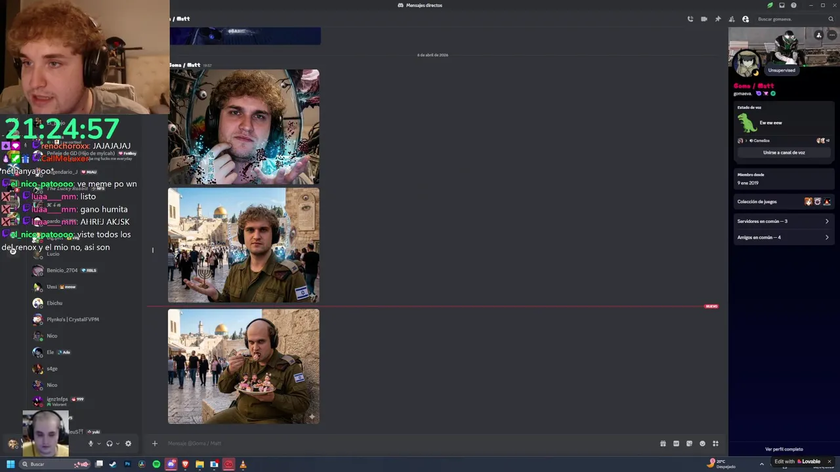Add friends to this DM
This screenshot has width=840, height=472.
[732, 19]
